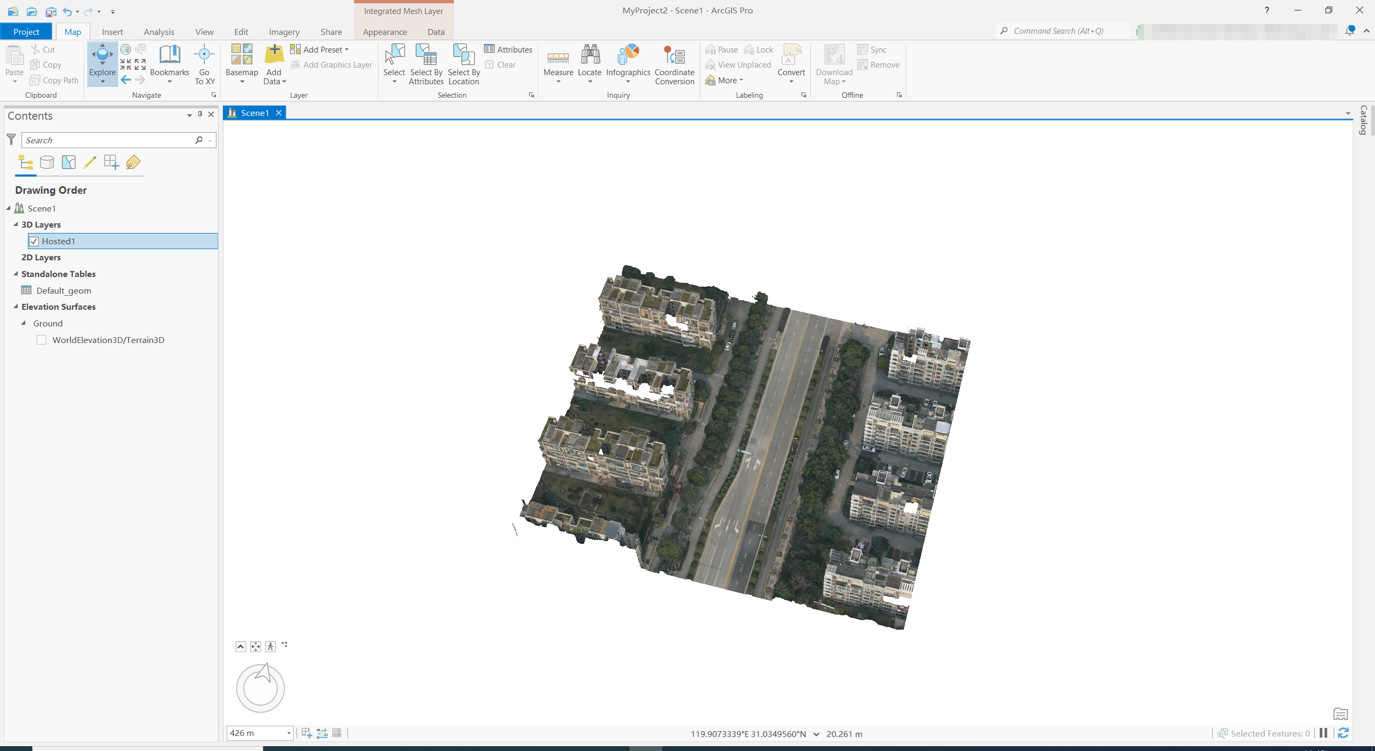Switch to the Analysis ribbon tab

[158, 32]
